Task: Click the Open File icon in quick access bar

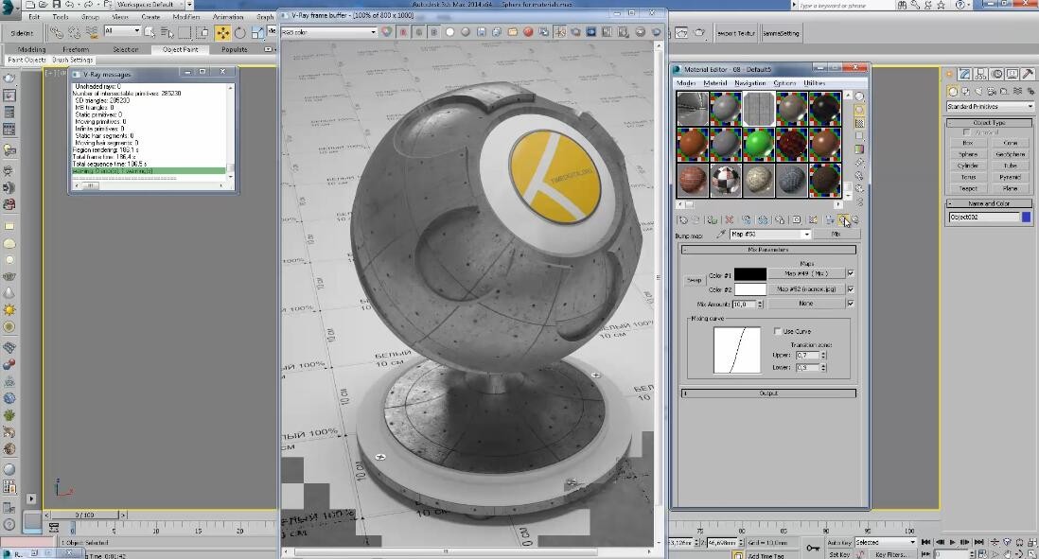Action: click(44, 5)
